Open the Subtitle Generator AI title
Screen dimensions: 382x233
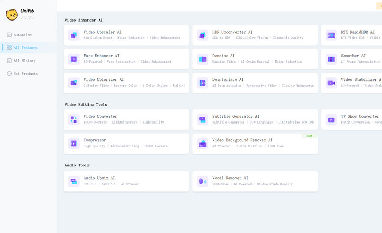pyautogui.click(x=236, y=117)
